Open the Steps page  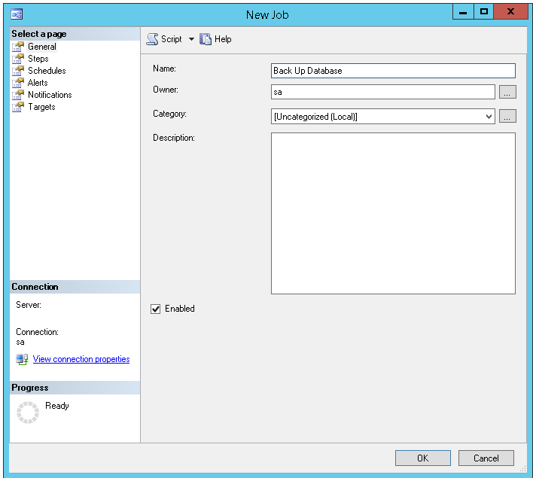pos(38,59)
